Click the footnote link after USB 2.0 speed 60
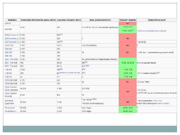This screenshot has height=135, width=180. pos(70,73)
